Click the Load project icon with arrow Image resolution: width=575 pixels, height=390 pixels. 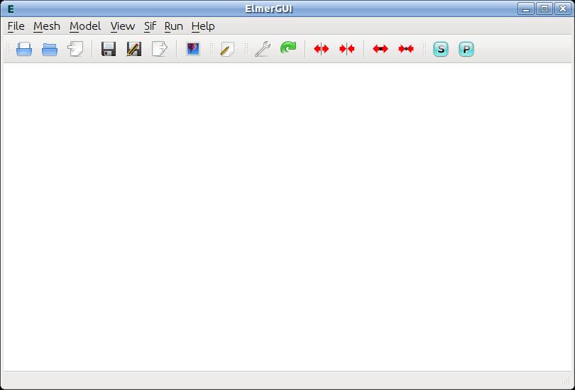point(75,49)
